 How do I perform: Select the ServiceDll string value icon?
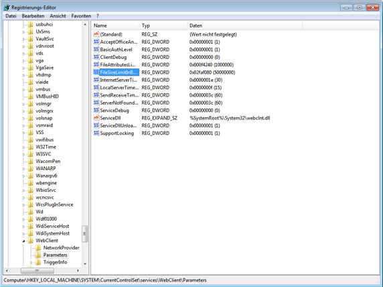[96, 118]
